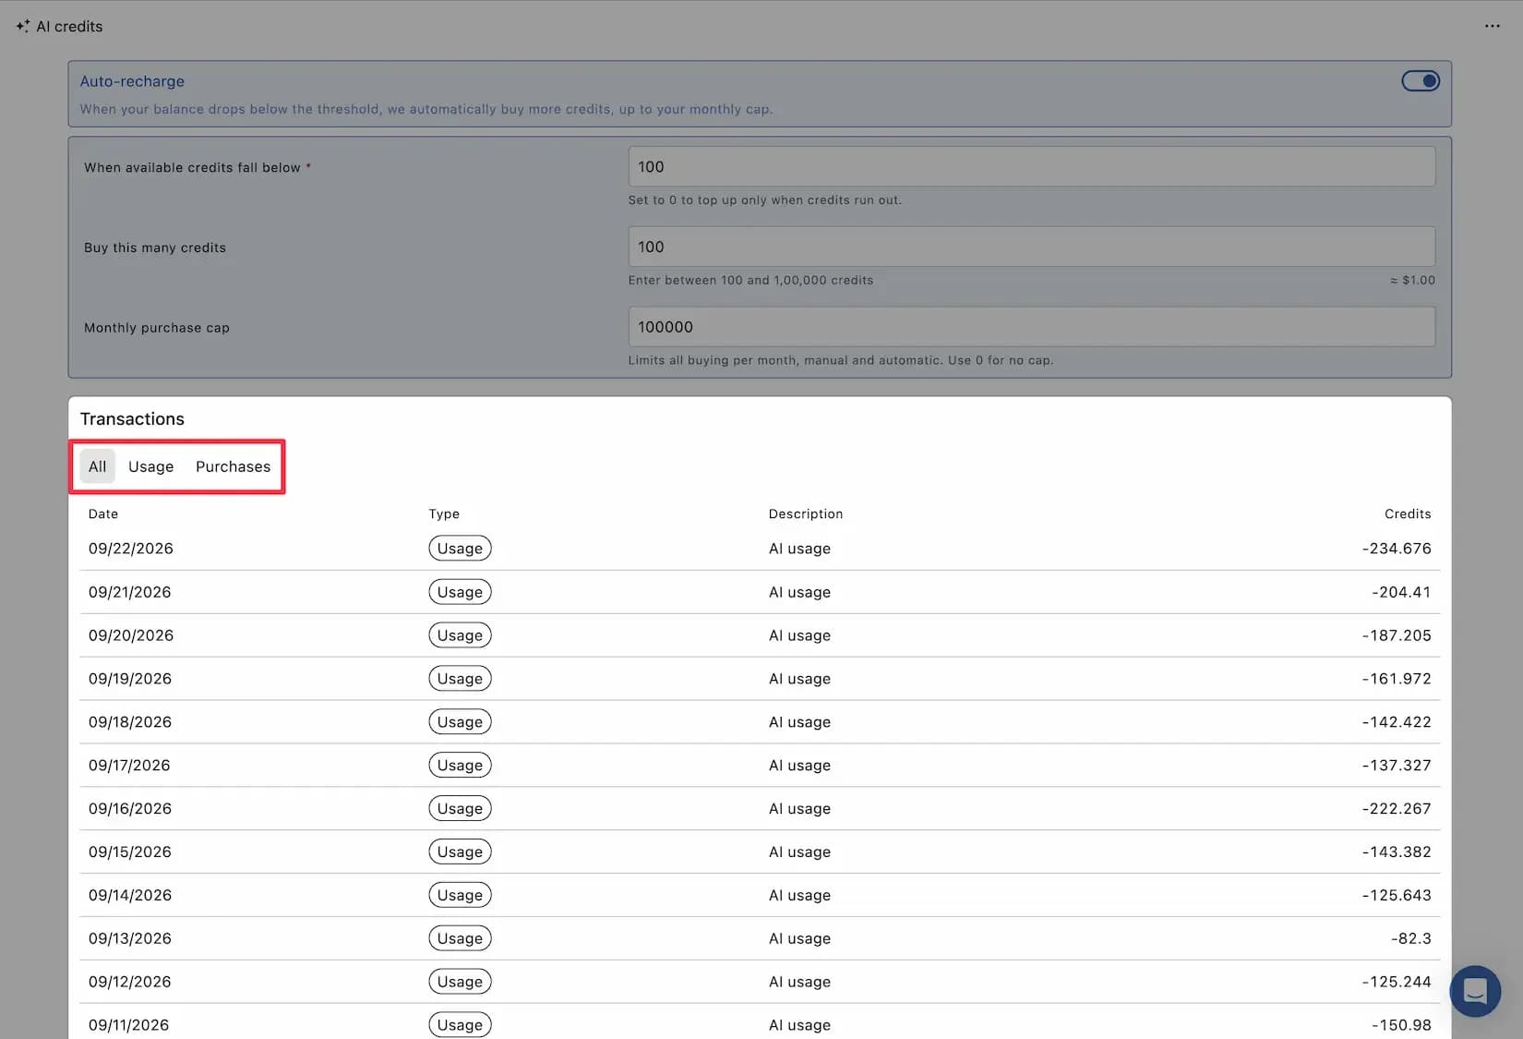Select the All transactions tab
1523x1039 pixels.
97,466
